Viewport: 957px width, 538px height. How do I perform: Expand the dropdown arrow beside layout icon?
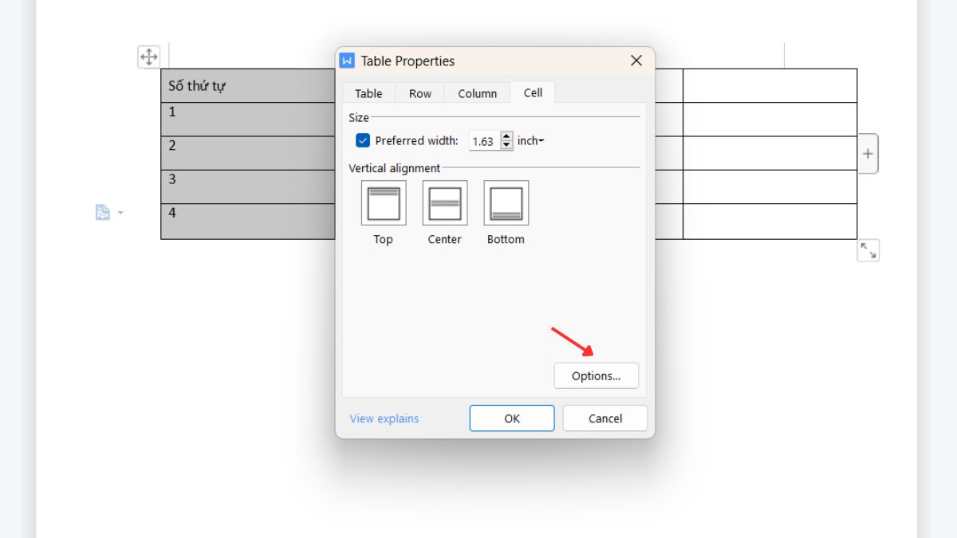[120, 213]
